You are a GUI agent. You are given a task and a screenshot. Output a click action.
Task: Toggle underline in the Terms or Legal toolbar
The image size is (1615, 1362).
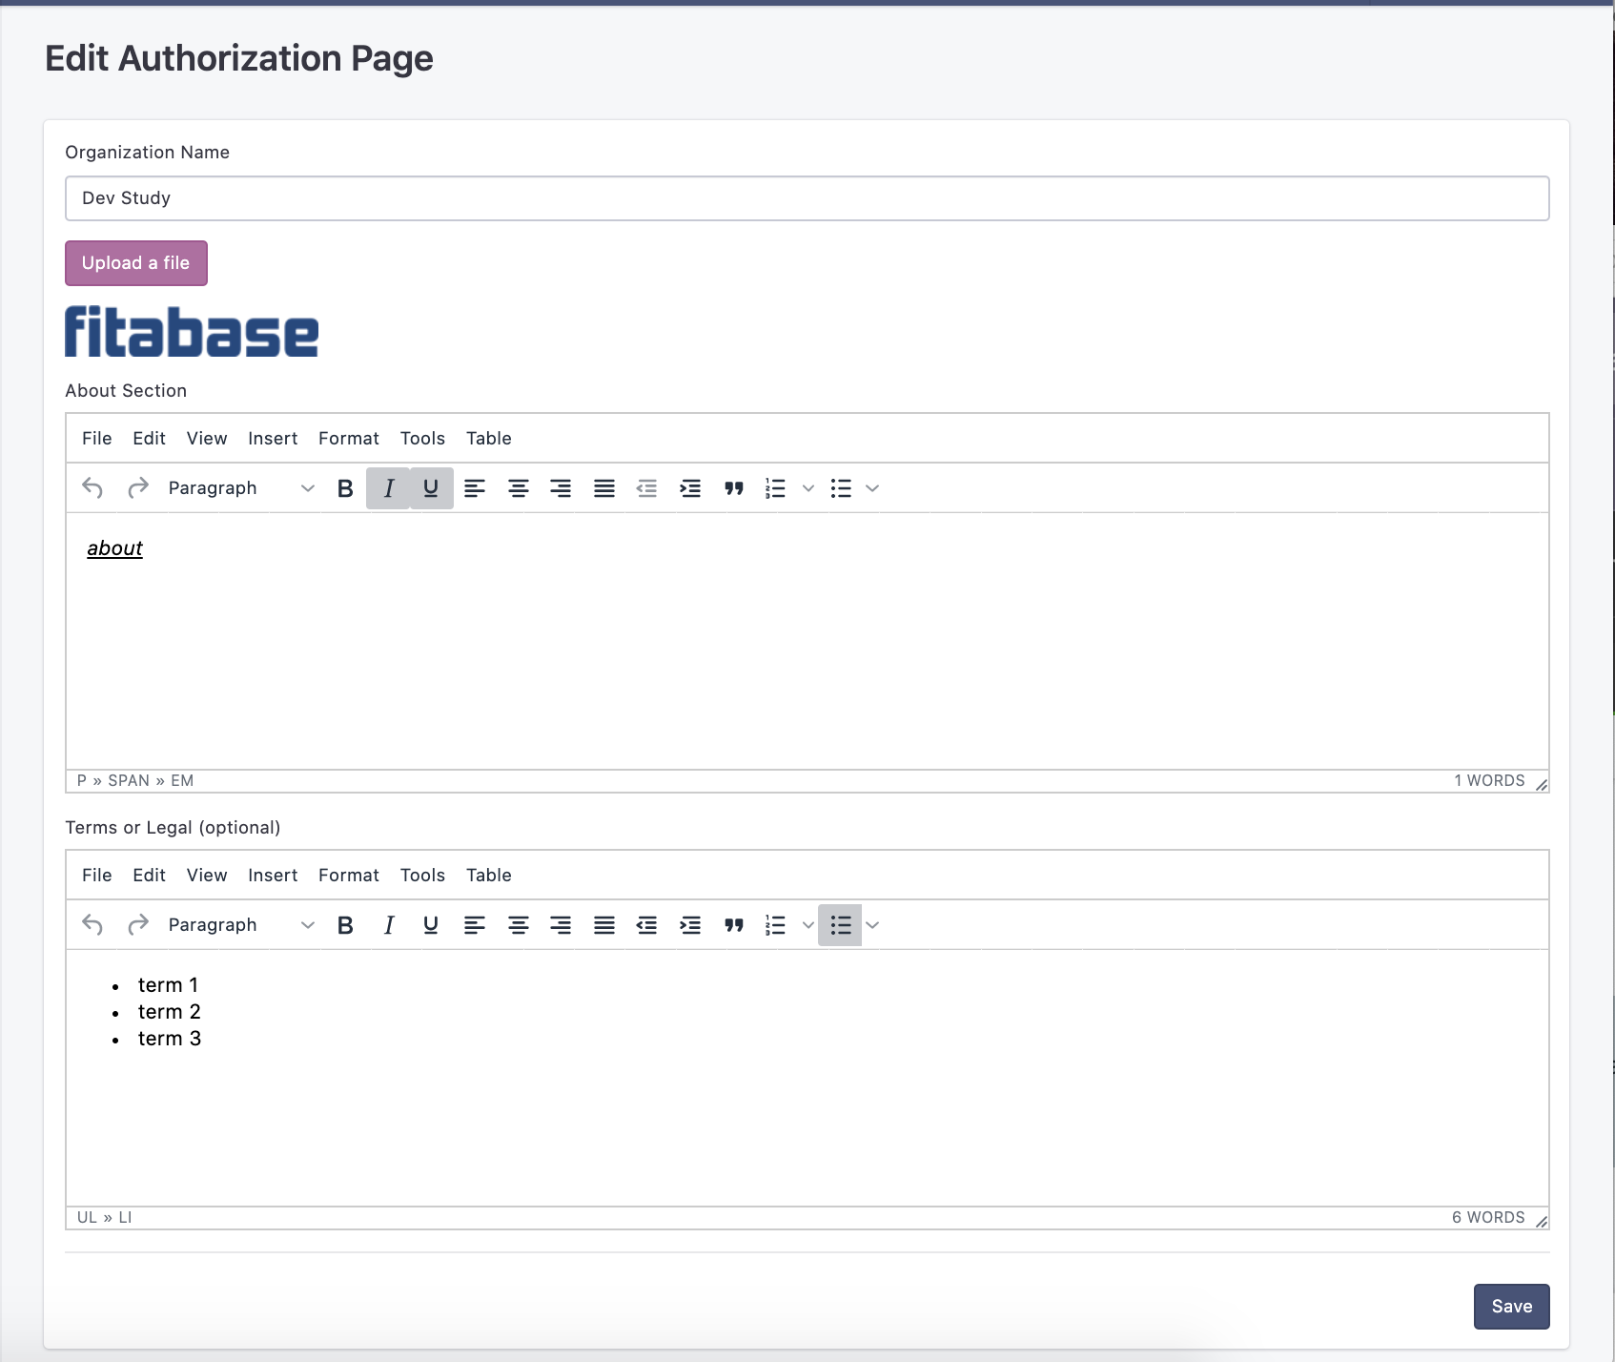click(x=431, y=925)
